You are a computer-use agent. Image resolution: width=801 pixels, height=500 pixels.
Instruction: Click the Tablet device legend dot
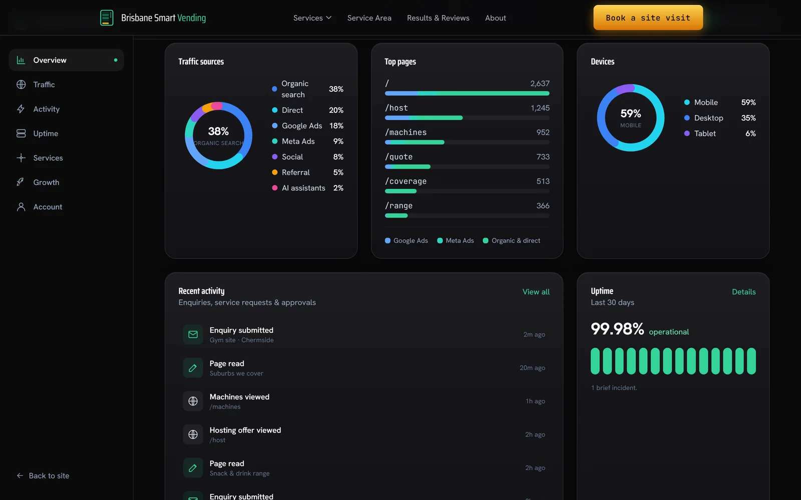(687, 133)
